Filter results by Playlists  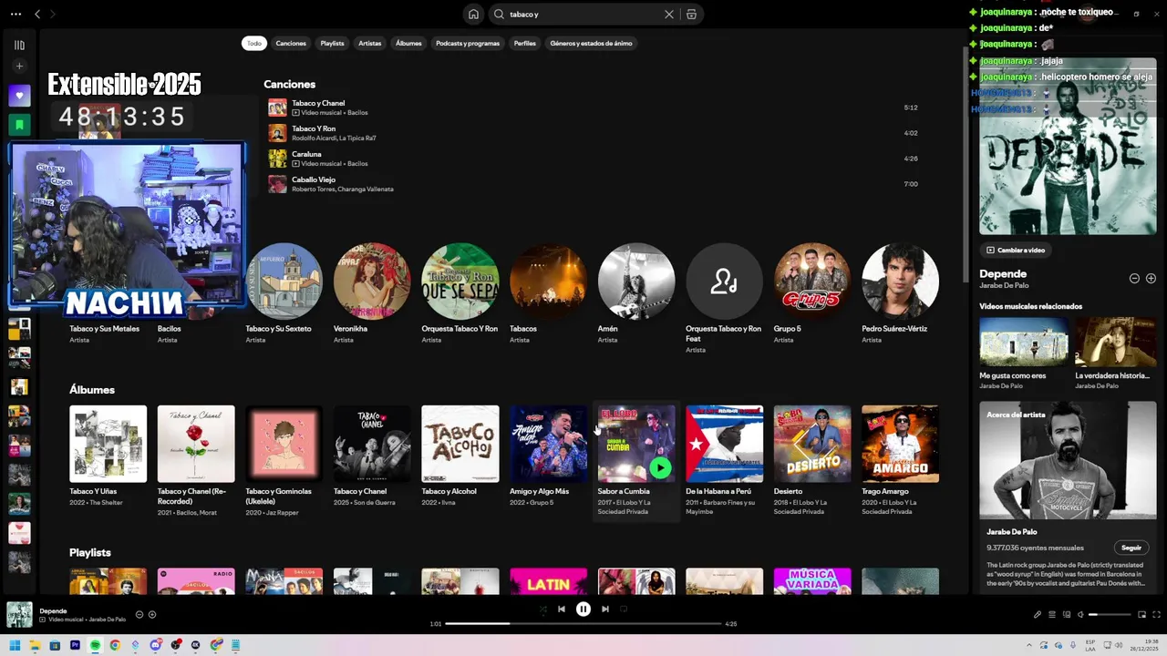click(x=332, y=43)
